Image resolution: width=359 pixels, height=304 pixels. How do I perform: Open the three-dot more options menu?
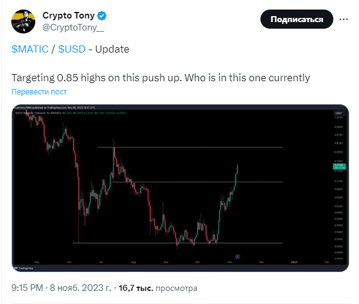[343, 20]
